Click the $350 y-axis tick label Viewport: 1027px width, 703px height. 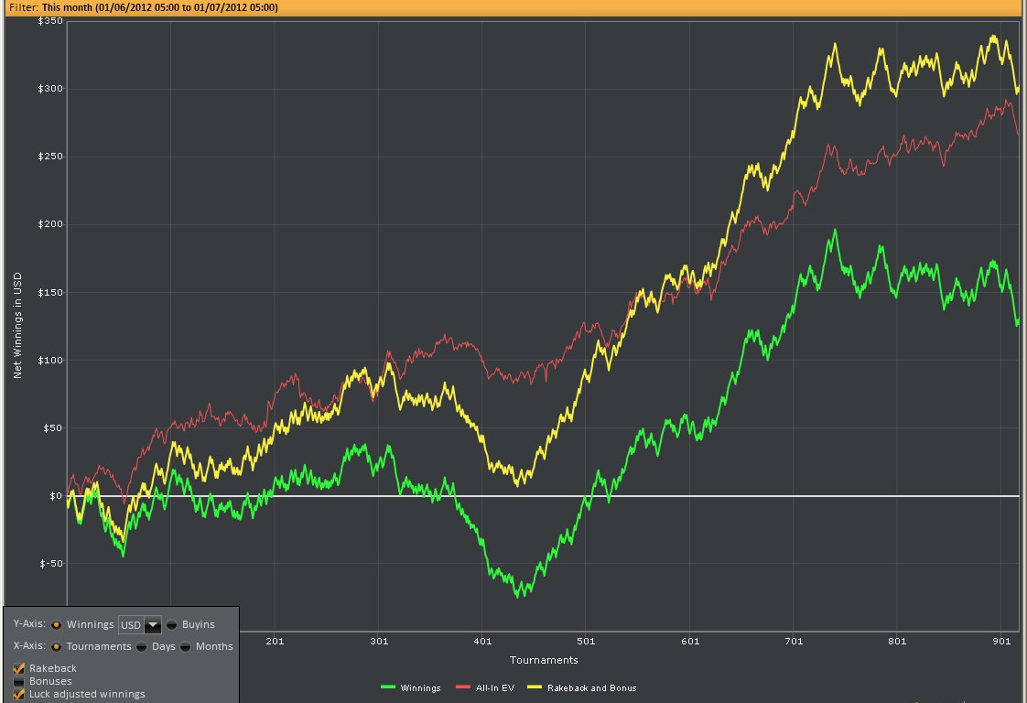click(50, 21)
